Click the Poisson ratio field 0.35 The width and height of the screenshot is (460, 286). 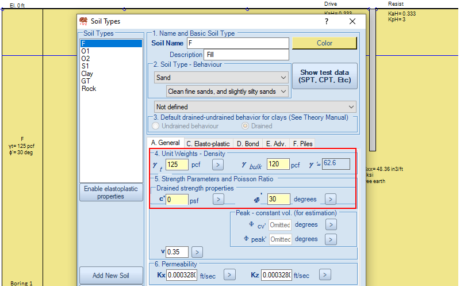click(177, 252)
